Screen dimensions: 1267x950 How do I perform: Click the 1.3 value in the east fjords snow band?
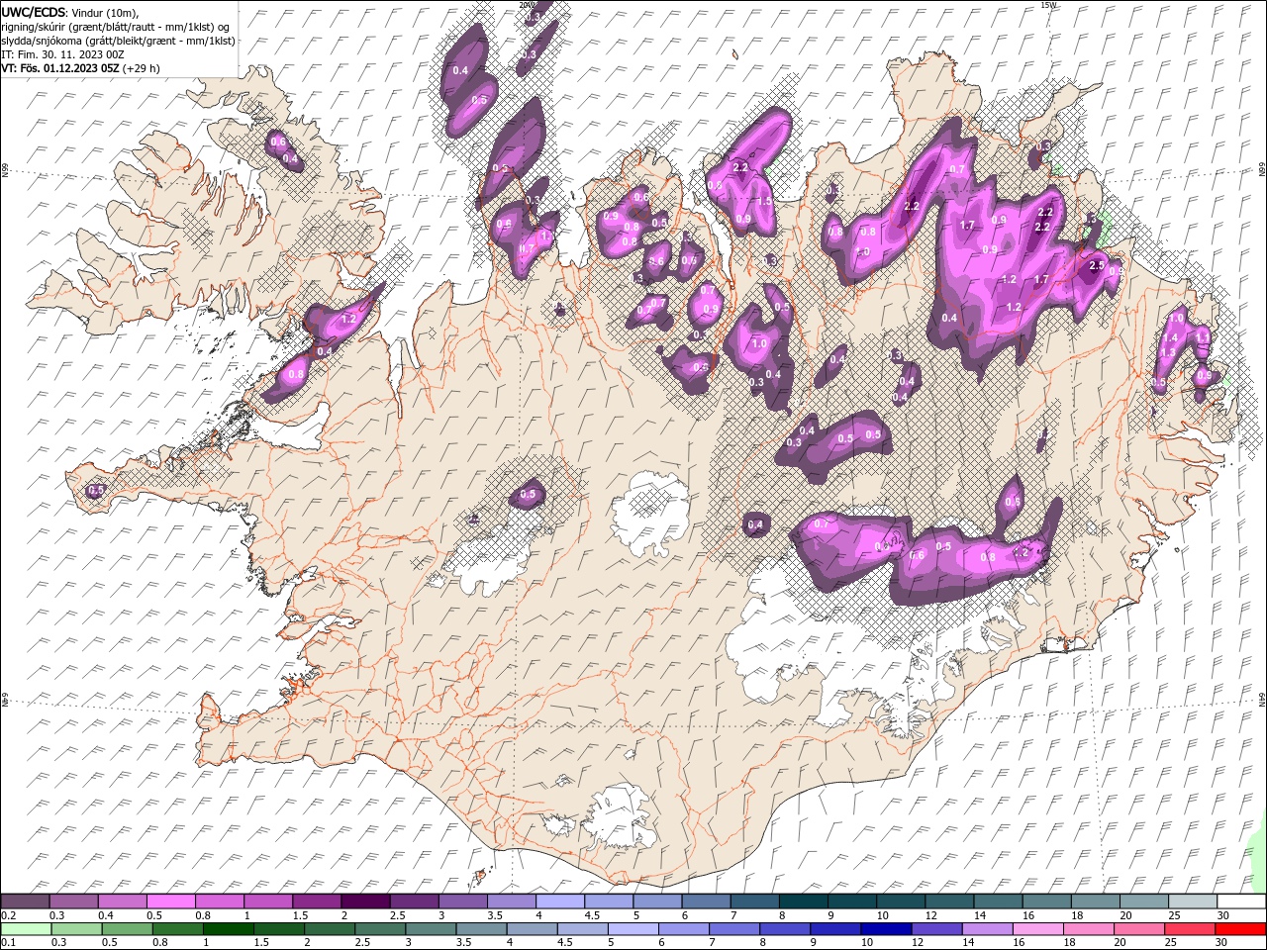pyautogui.click(x=1168, y=352)
